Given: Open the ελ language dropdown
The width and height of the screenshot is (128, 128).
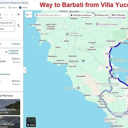Looking at the screenshot, I should coord(29,15).
